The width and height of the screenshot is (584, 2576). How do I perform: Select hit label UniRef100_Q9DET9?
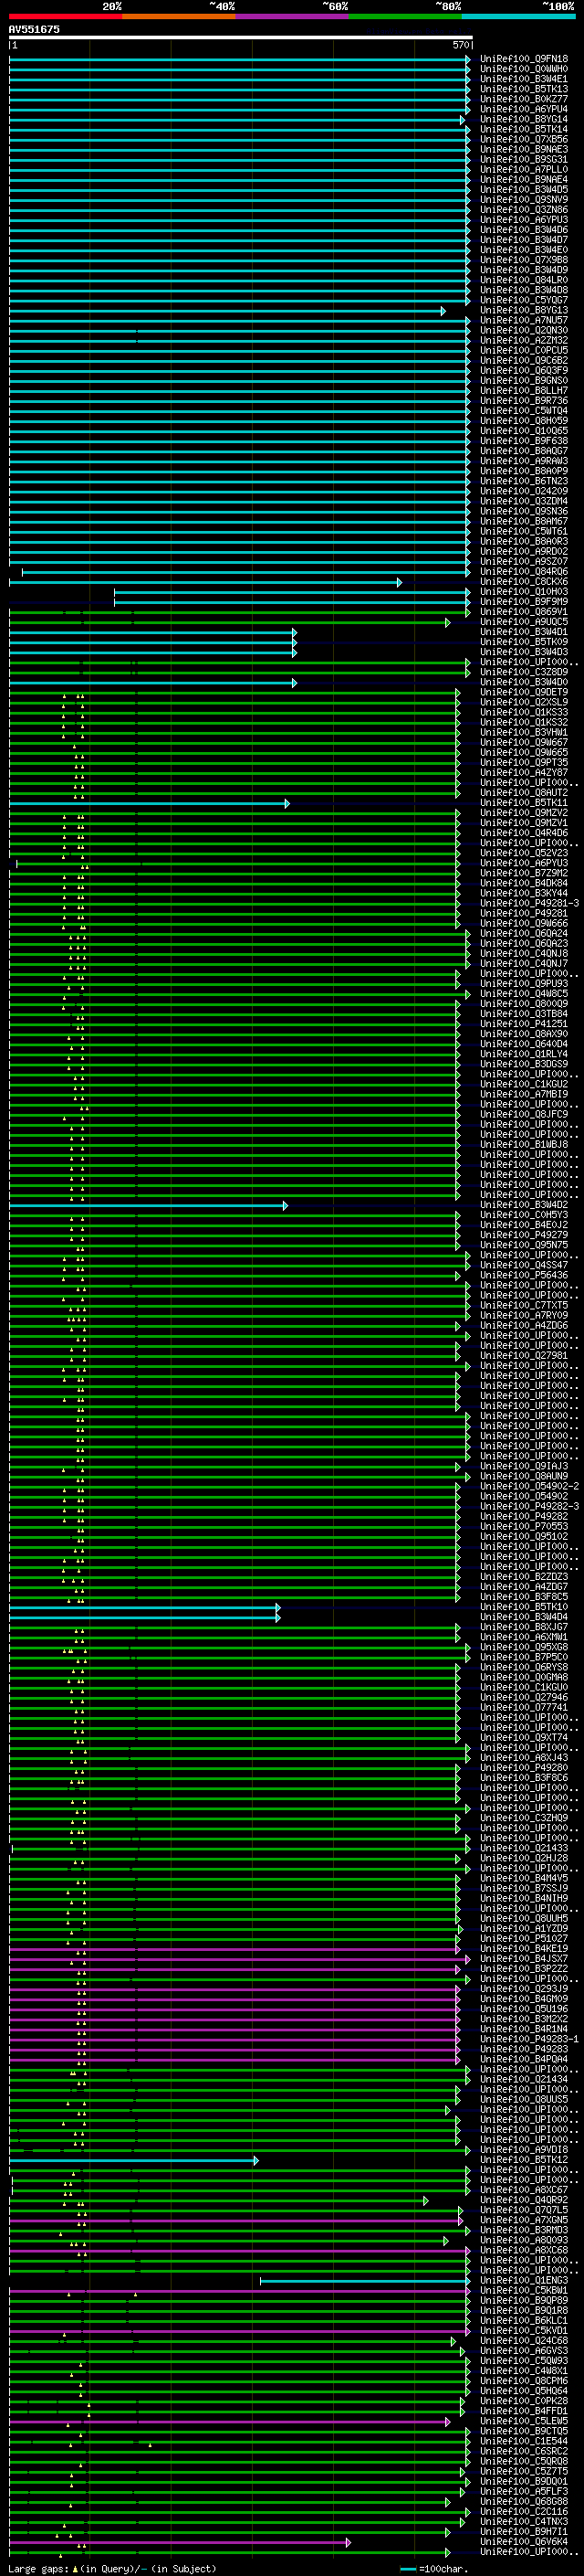(523, 692)
